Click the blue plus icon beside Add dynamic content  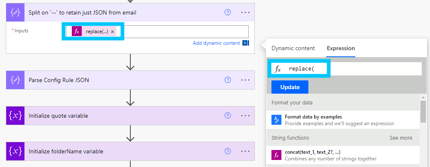point(246,43)
